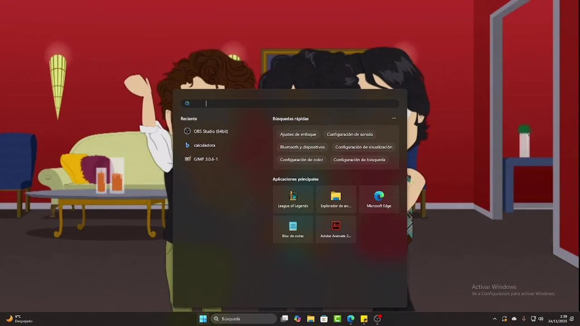Open OneDrive cloud tray icon
The height and width of the screenshot is (326, 580).
click(x=514, y=319)
